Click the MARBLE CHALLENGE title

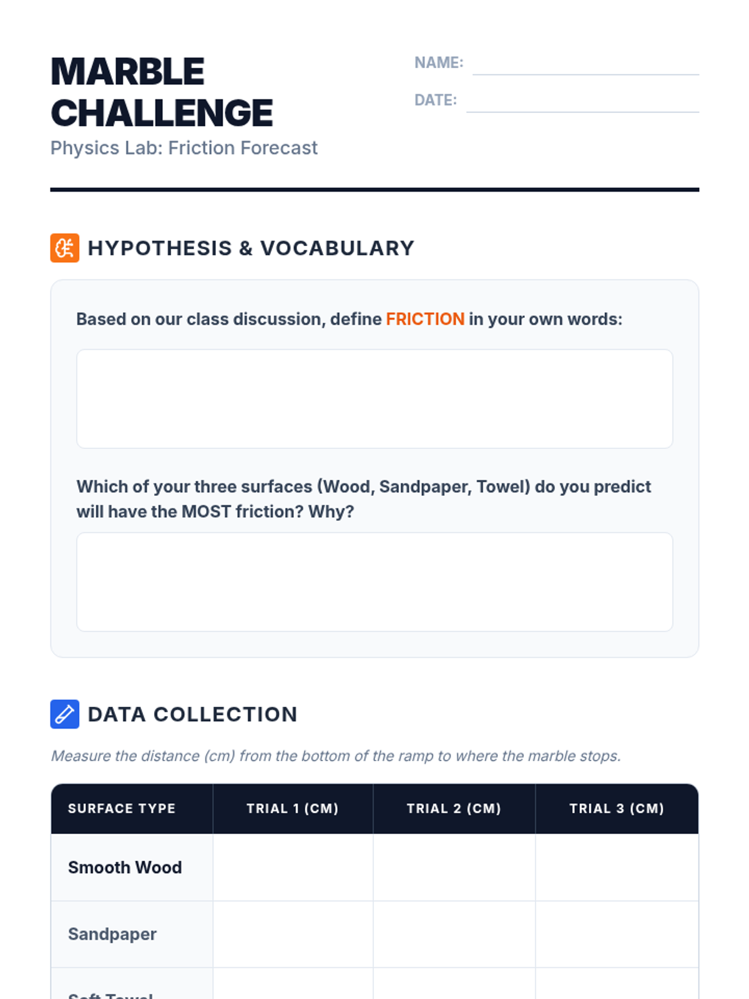click(x=162, y=92)
